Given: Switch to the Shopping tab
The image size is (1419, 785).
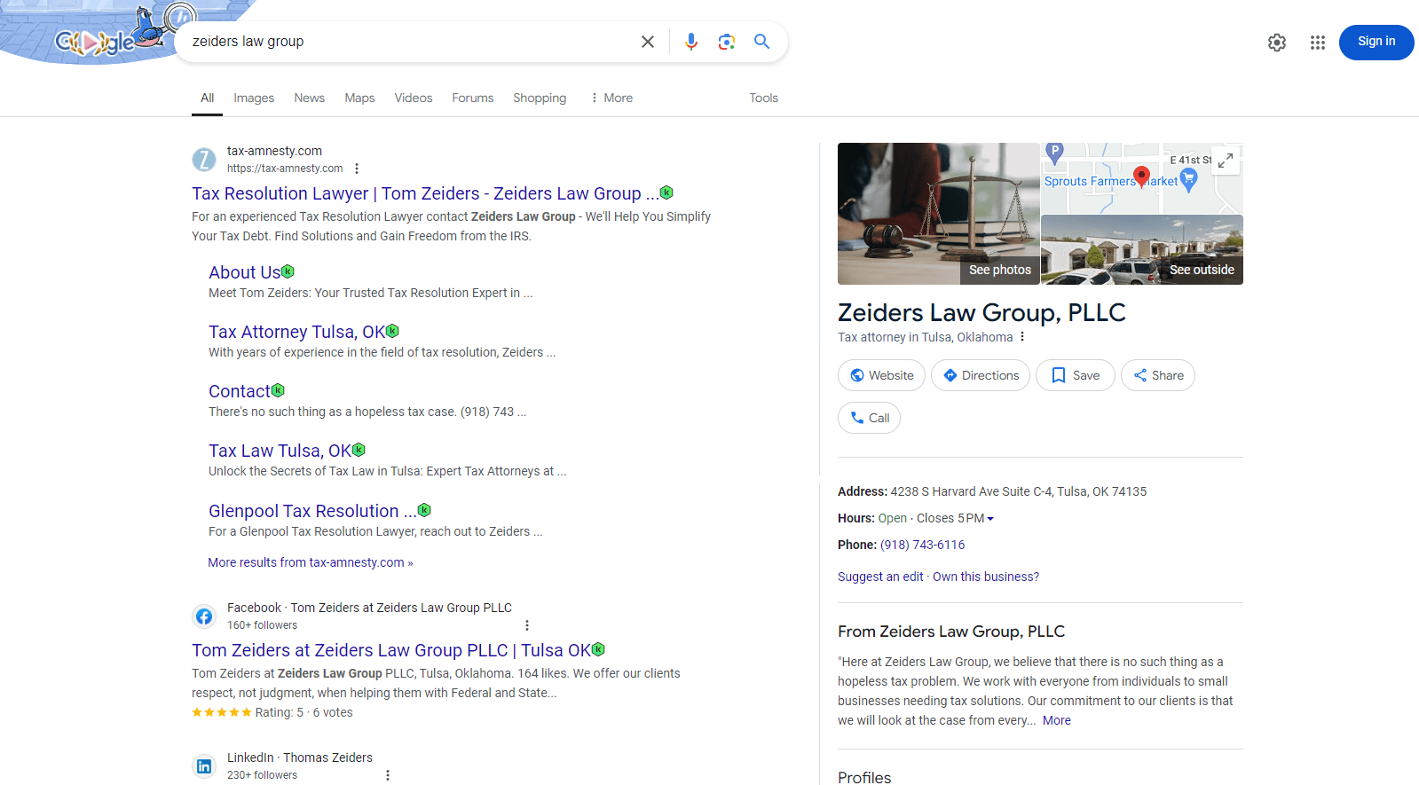Looking at the screenshot, I should 540,98.
